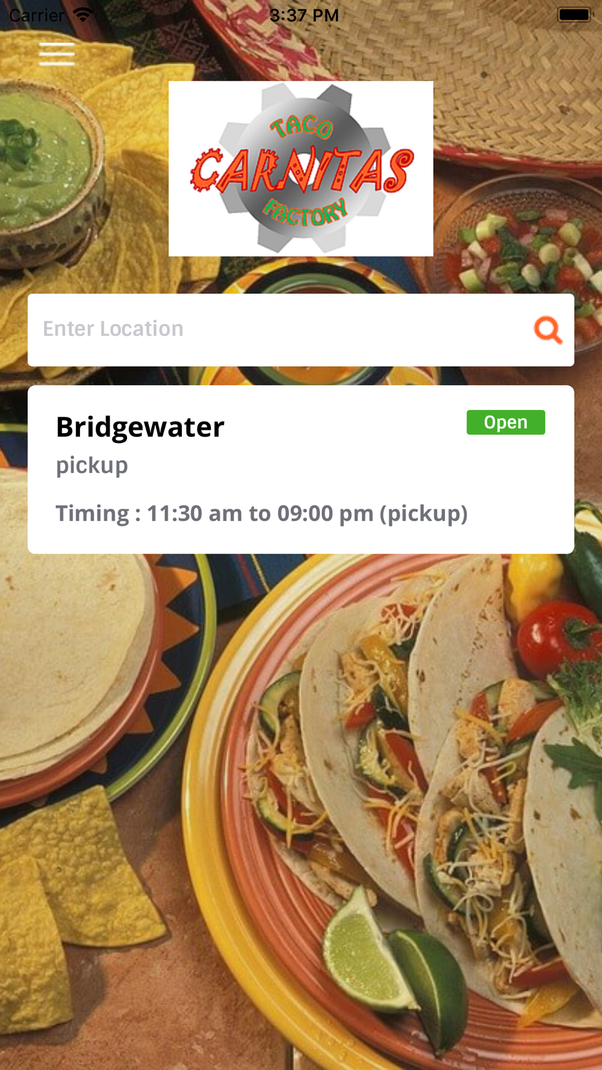Click the pickup label under Bridgewater
602x1070 pixels.
(x=92, y=466)
